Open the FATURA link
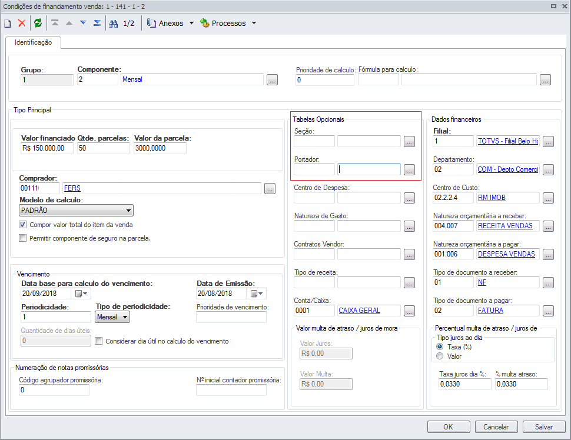This screenshot has width=571, height=440. pyautogui.click(x=490, y=311)
